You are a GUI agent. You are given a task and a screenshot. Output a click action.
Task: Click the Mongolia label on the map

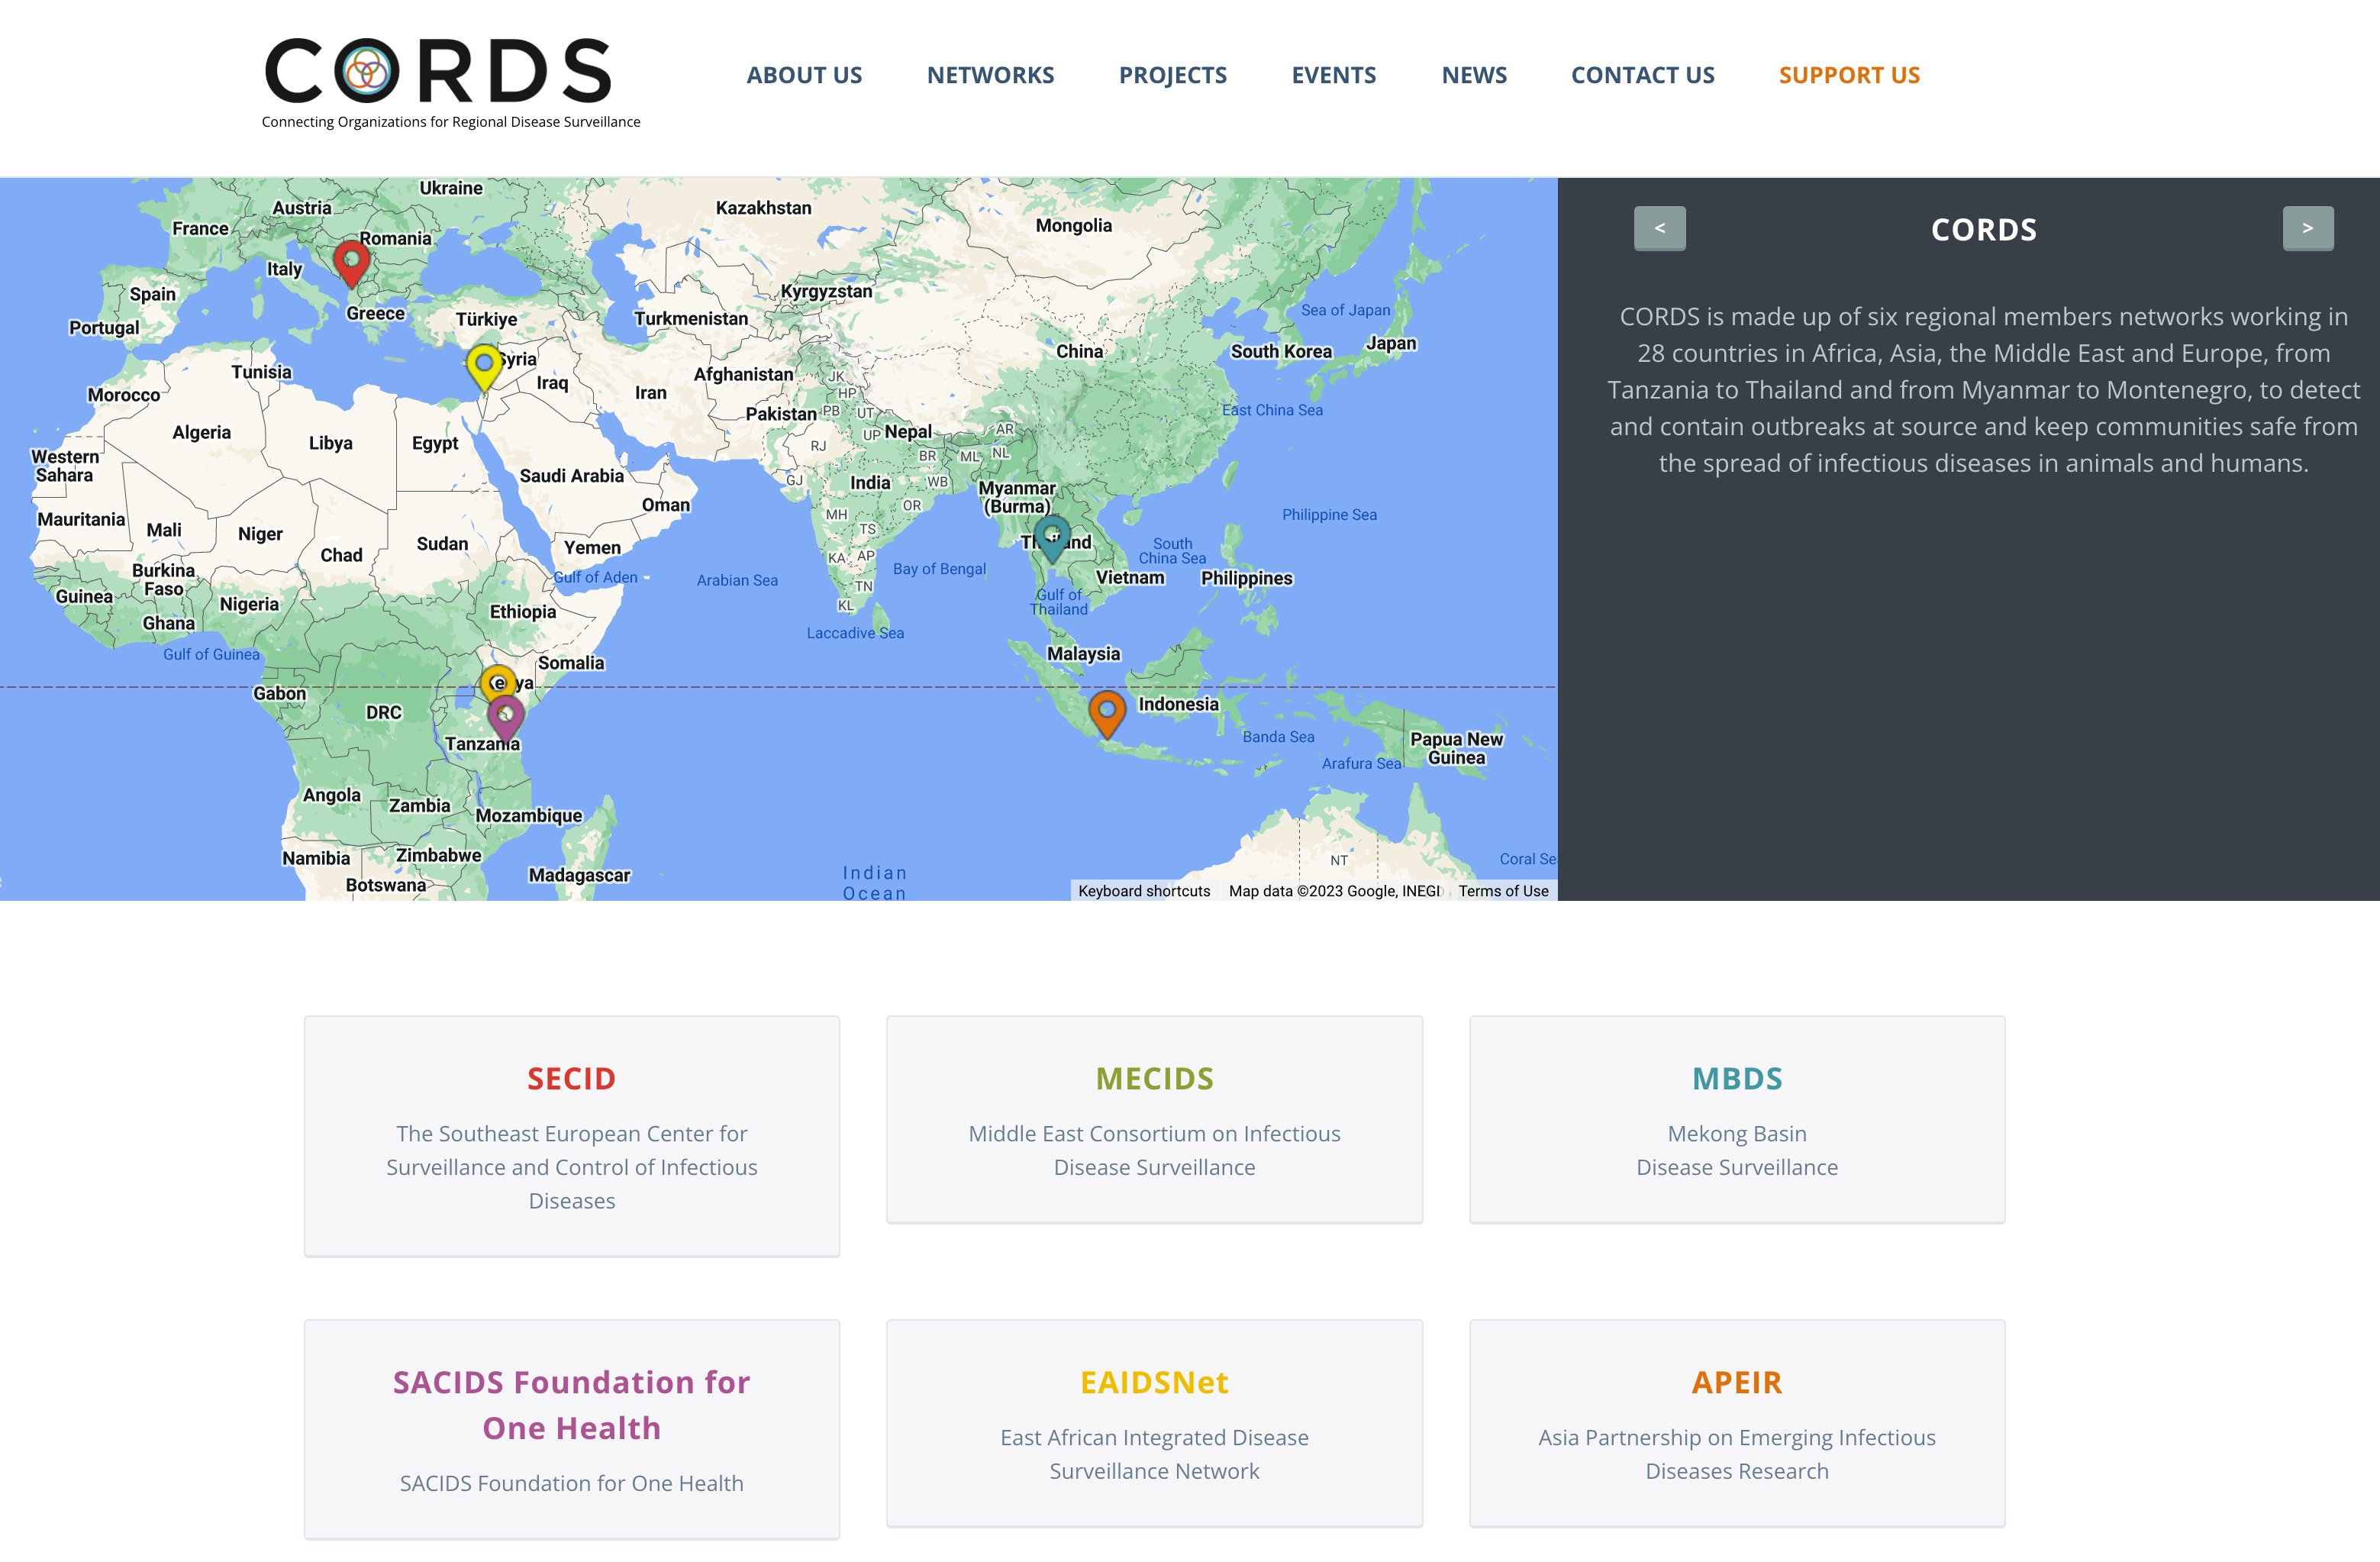[1073, 226]
